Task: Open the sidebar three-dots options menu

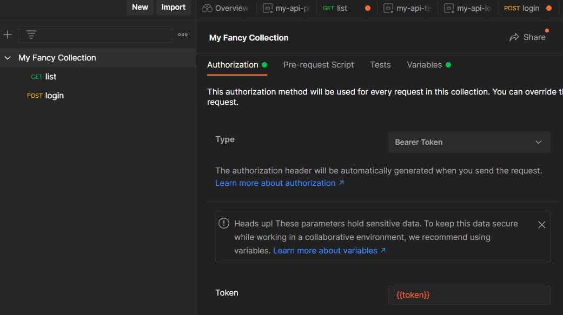Action: click(x=183, y=35)
